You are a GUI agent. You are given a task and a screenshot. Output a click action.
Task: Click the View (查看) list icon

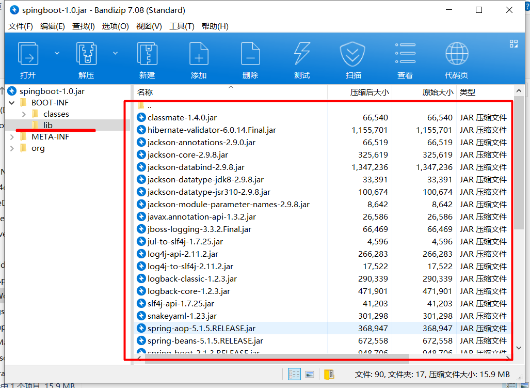pyautogui.click(x=405, y=53)
